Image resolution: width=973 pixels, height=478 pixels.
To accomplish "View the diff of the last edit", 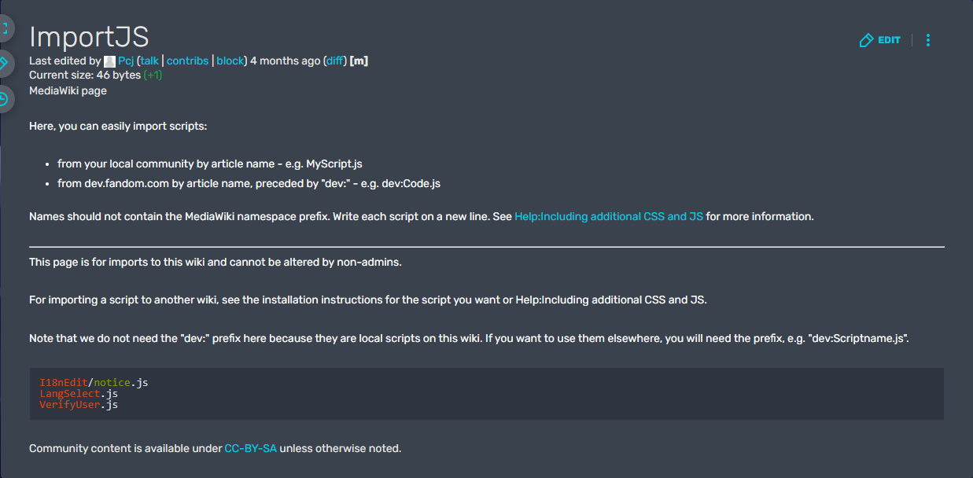I will click(334, 61).
